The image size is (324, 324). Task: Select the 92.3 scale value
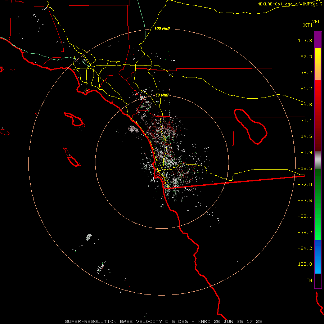[x=306, y=57]
